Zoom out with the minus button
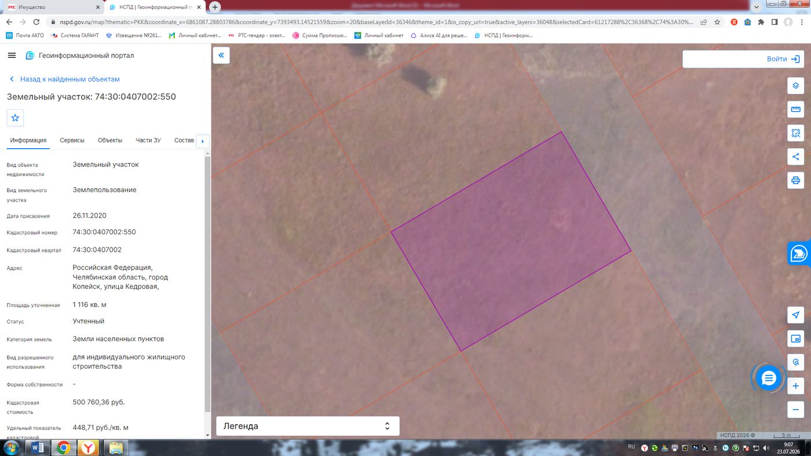The width and height of the screenshot is (811, 456). [x=795, y=410]
